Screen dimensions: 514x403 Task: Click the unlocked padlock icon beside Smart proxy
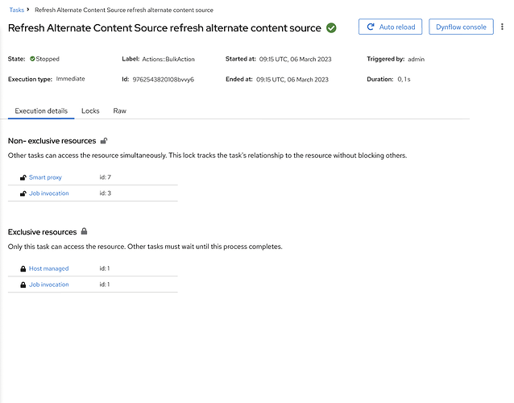click(x=23, y=177)
